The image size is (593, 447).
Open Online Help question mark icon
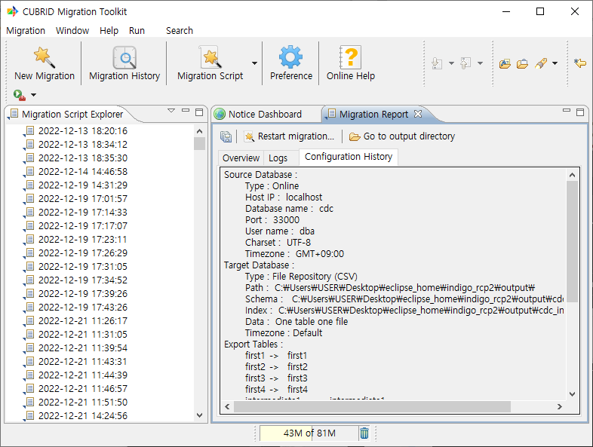coord(351,63)
